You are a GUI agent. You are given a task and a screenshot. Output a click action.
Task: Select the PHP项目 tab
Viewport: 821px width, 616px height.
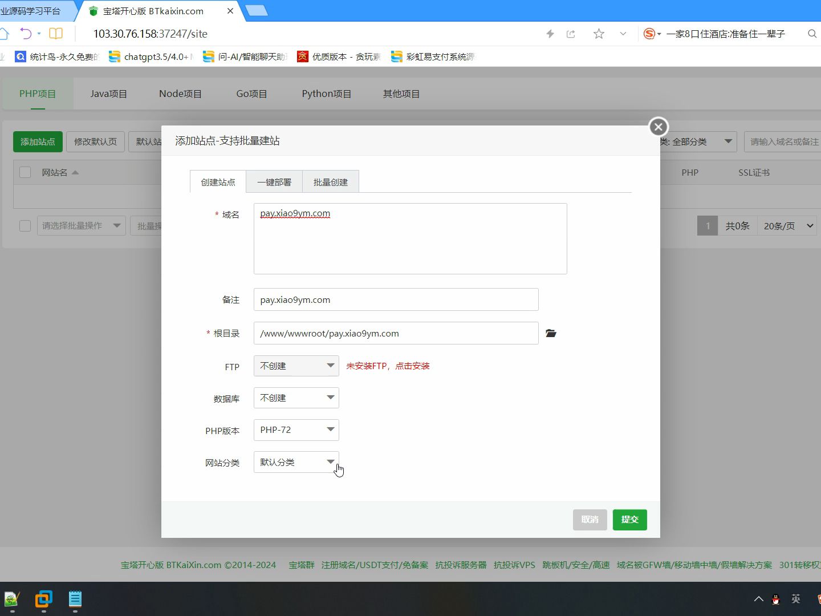coord(38,94)
